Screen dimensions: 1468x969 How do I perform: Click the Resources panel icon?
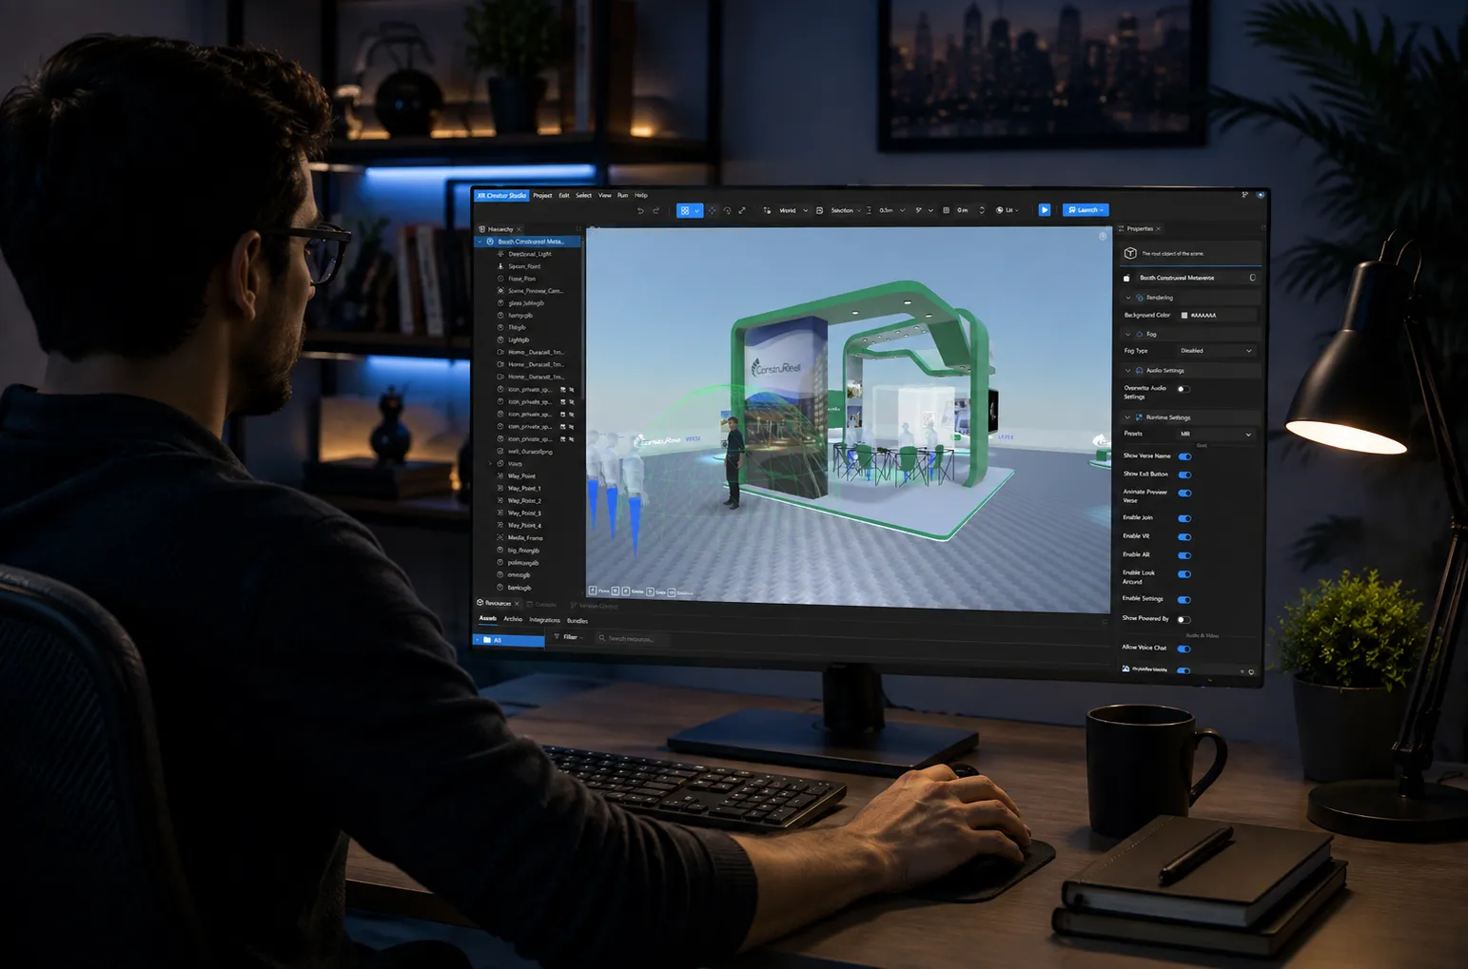[x=480, y=603]
